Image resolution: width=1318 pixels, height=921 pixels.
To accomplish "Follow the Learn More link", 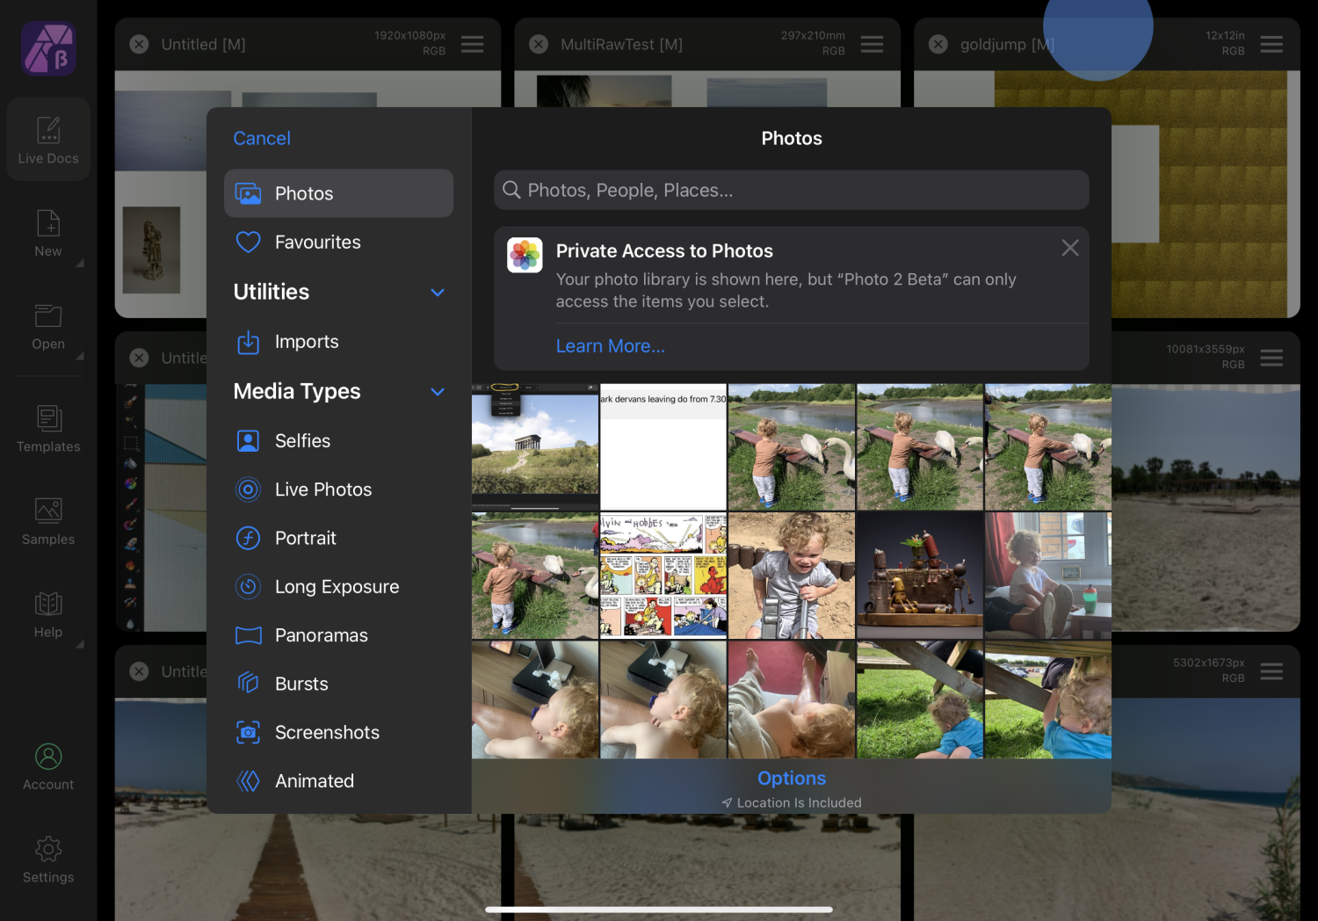I will (x=610, y=346).
